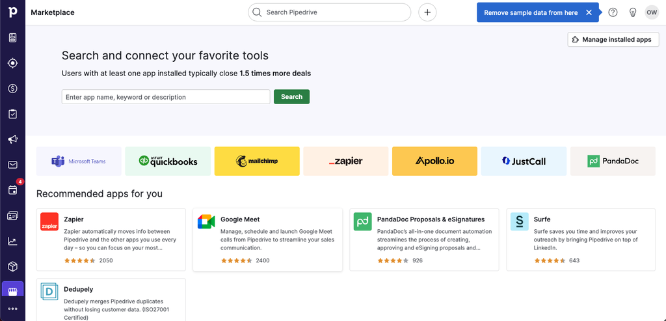Open Surfe app card title

pyautogui.click(x=542, y=219)
